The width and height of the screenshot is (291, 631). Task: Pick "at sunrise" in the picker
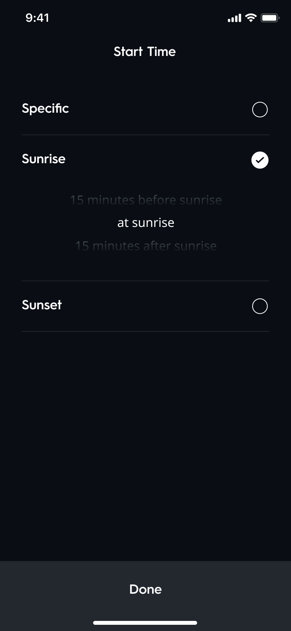click(145, 223)
